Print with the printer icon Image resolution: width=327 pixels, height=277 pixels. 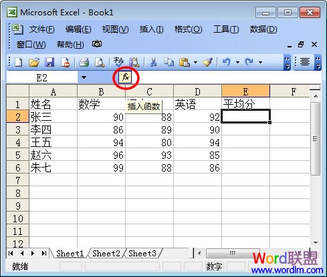pos(84,62)
